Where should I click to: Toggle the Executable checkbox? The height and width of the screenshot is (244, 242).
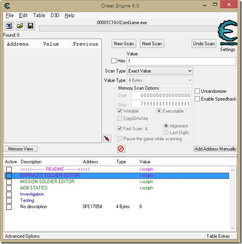(159, 111)
